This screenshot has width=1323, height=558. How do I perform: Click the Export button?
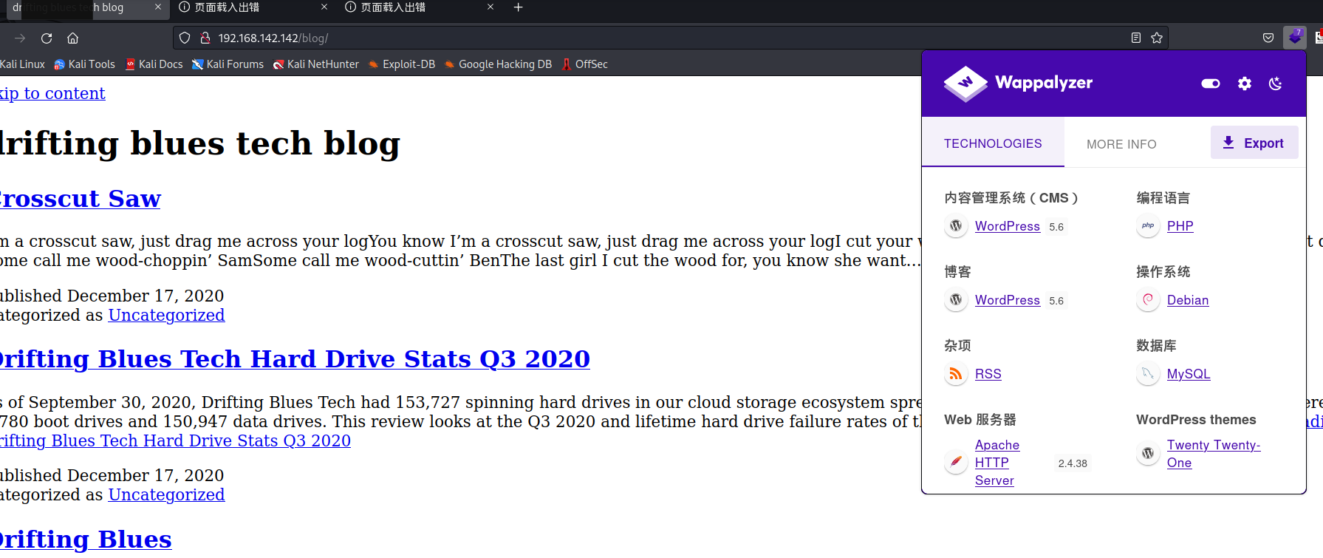tap(1254, 143)
